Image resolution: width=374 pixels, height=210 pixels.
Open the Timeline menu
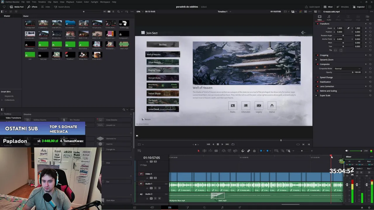42,2
